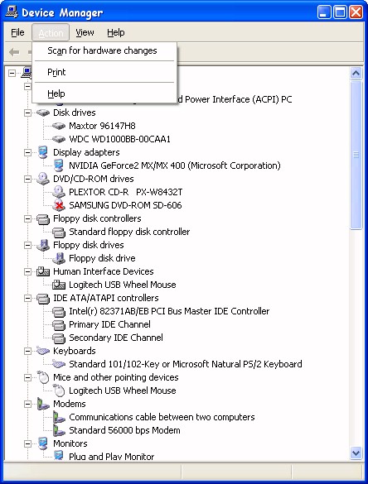Click the 'Modems' category label
This screenshot has width=368, height=484.
[x=70, y=404]
